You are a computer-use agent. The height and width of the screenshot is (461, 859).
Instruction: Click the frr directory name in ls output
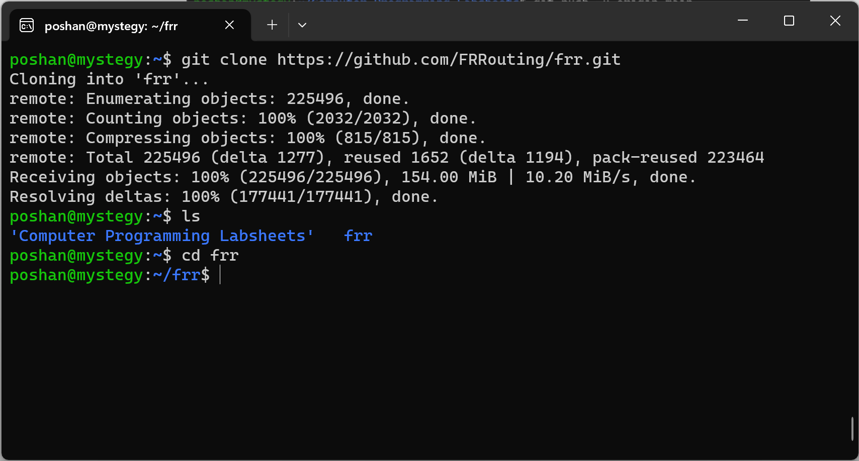point(358,235)
